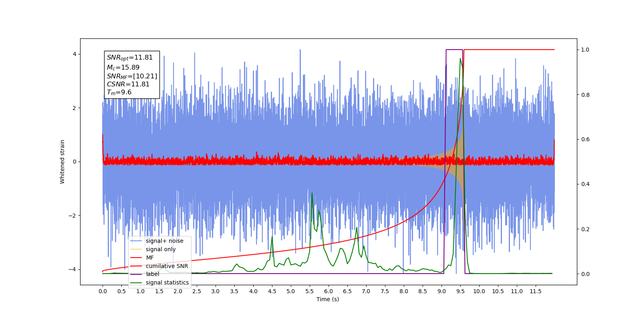Select the 0.4 tick on the right-hand axis
This screenshot has width=641, height=320.
point(585,184)
